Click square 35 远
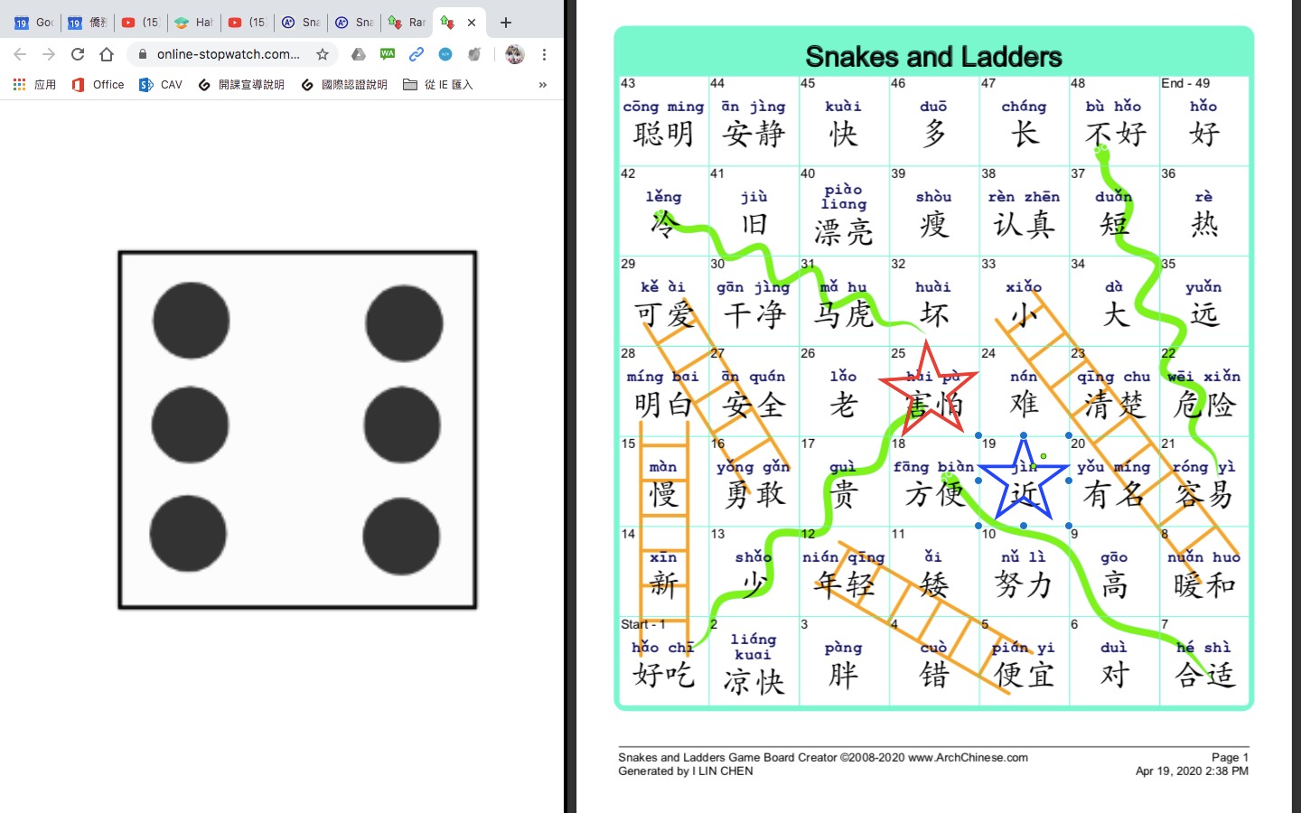1301x813 pixels. pos(1204,302)
